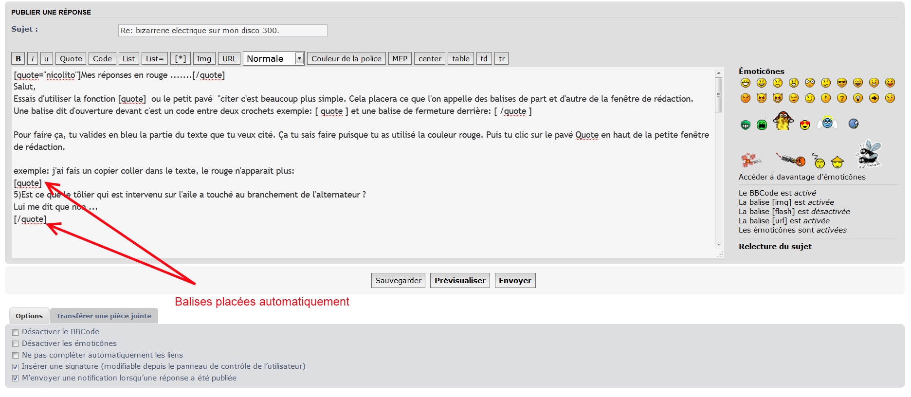Click the Sujet text input field
Viewport: 911px width, 397px height.
(222, 31)
